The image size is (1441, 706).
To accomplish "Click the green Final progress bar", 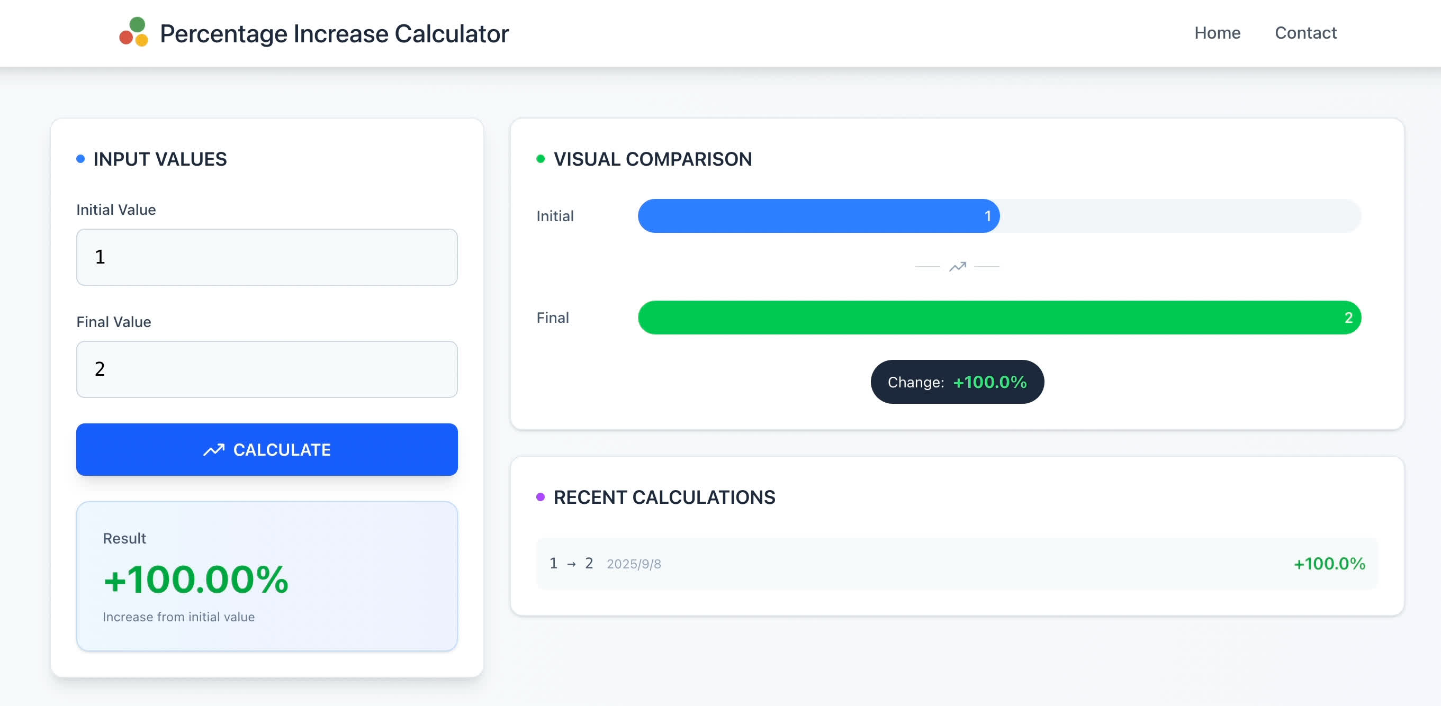I will coord(999,318).
